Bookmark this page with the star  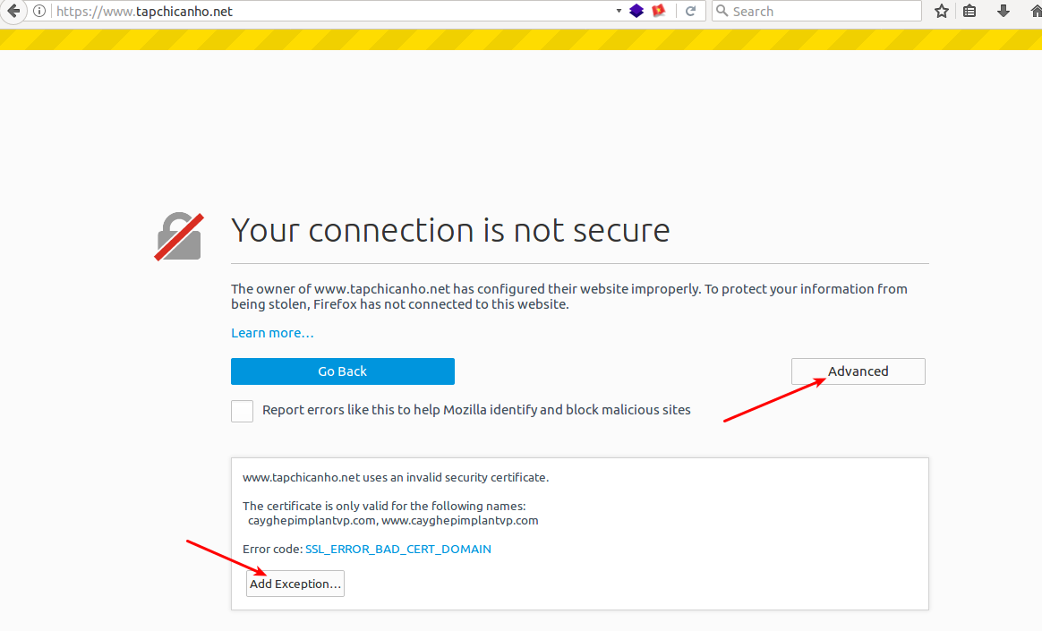point(941,12)
